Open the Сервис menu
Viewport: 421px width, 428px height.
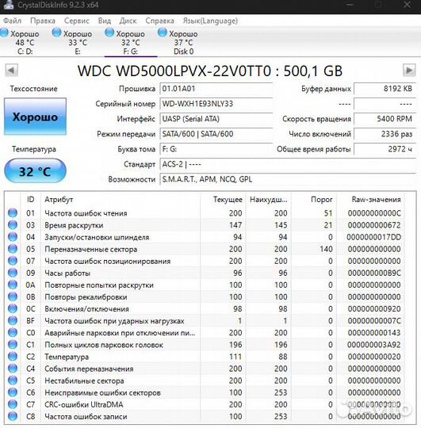[x=76, y=21]
